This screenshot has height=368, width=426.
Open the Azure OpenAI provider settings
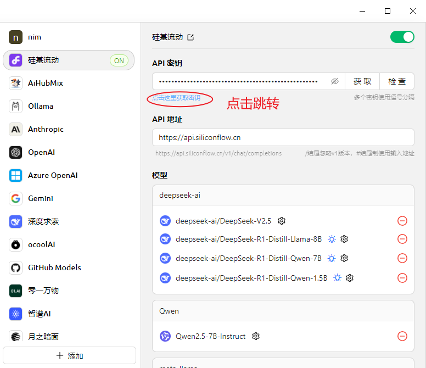(x=69, y=175)
